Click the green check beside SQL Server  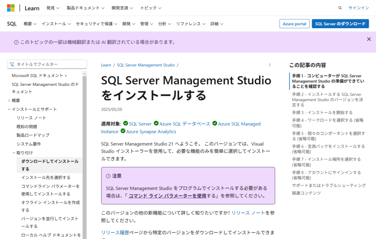tap(126, 123)
